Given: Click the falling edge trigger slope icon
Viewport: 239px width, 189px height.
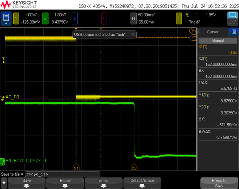Looking at the screenshot, I should point(187,15).
